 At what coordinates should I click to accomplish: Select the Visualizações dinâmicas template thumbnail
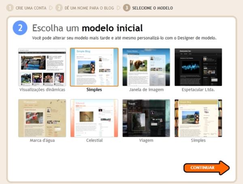coord(42,67)
